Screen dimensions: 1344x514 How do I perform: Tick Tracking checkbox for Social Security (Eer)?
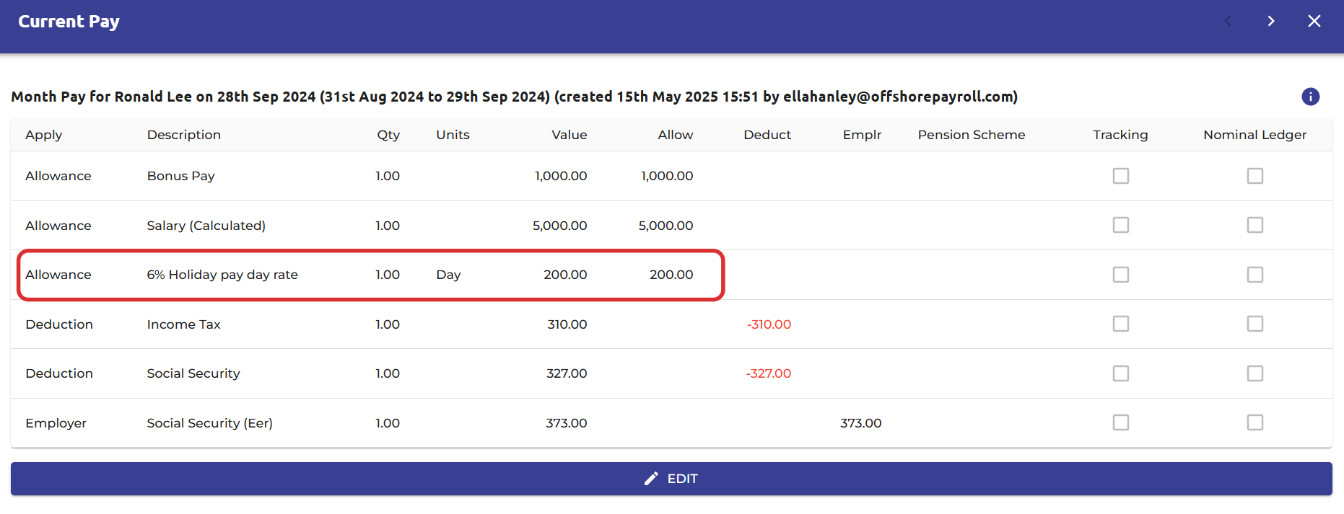[x=1120, y=422]
